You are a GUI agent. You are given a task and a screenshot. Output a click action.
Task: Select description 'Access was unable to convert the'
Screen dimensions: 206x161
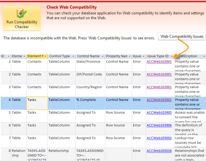(x=190, y=116)
